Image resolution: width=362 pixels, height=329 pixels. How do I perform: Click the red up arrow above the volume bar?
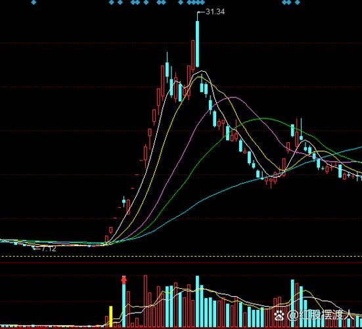[124, 280]
